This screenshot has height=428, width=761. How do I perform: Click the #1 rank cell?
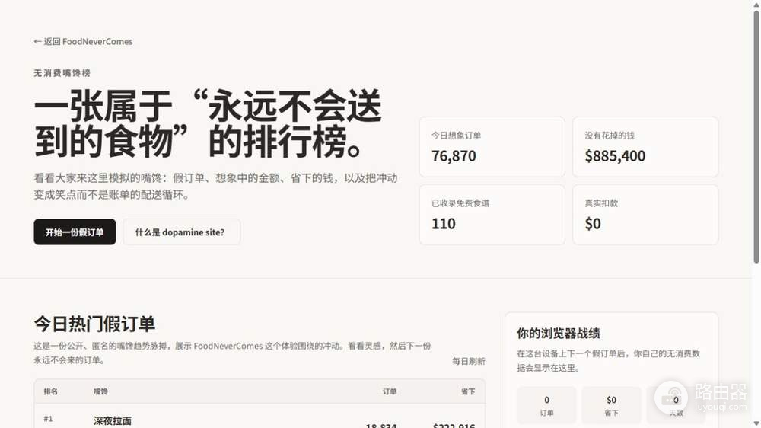click(x=48, y=419)
